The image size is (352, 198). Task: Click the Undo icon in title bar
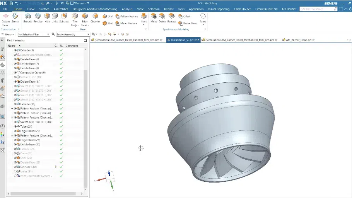coord(17,3)
